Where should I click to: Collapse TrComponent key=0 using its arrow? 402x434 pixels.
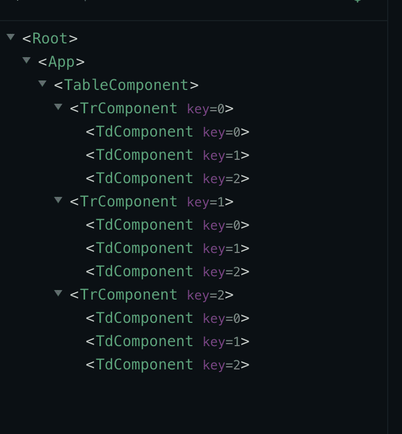[x=58, y=107]
